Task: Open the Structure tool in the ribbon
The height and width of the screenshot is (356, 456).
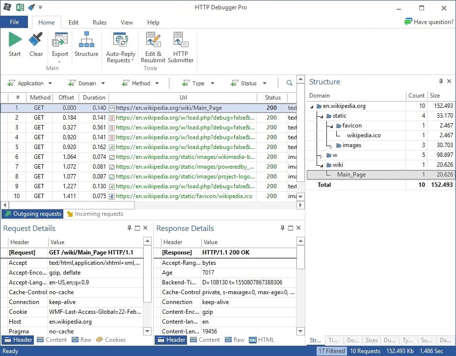Action: point(86,45)
